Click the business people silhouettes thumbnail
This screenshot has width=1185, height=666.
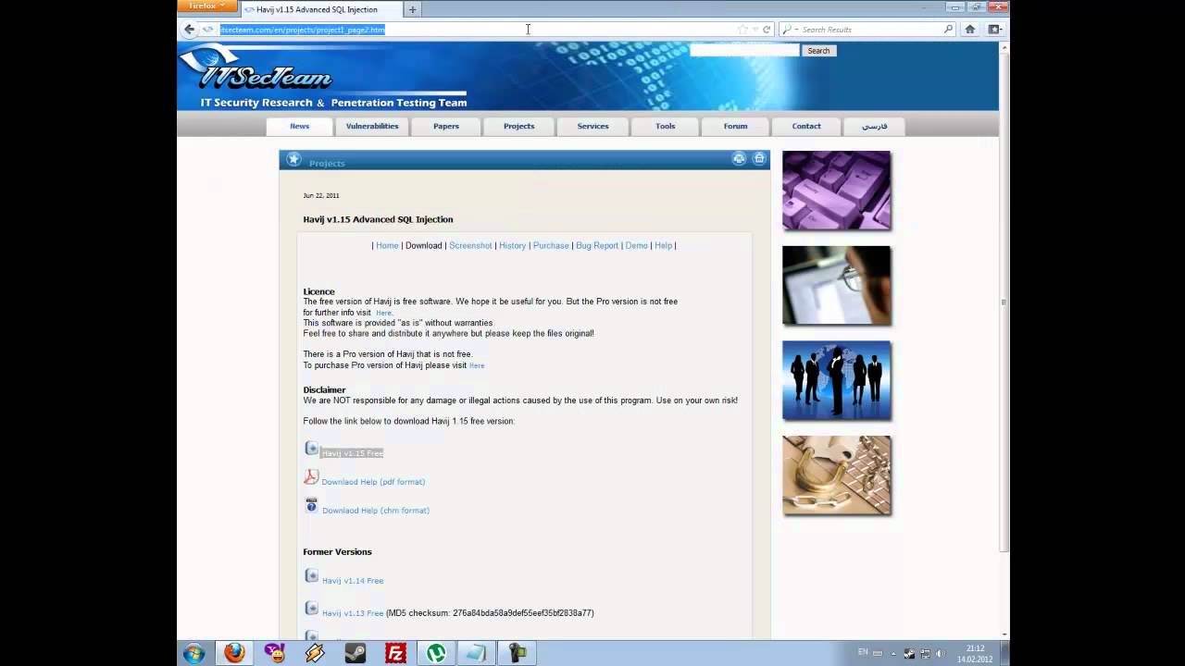(836, 380)
